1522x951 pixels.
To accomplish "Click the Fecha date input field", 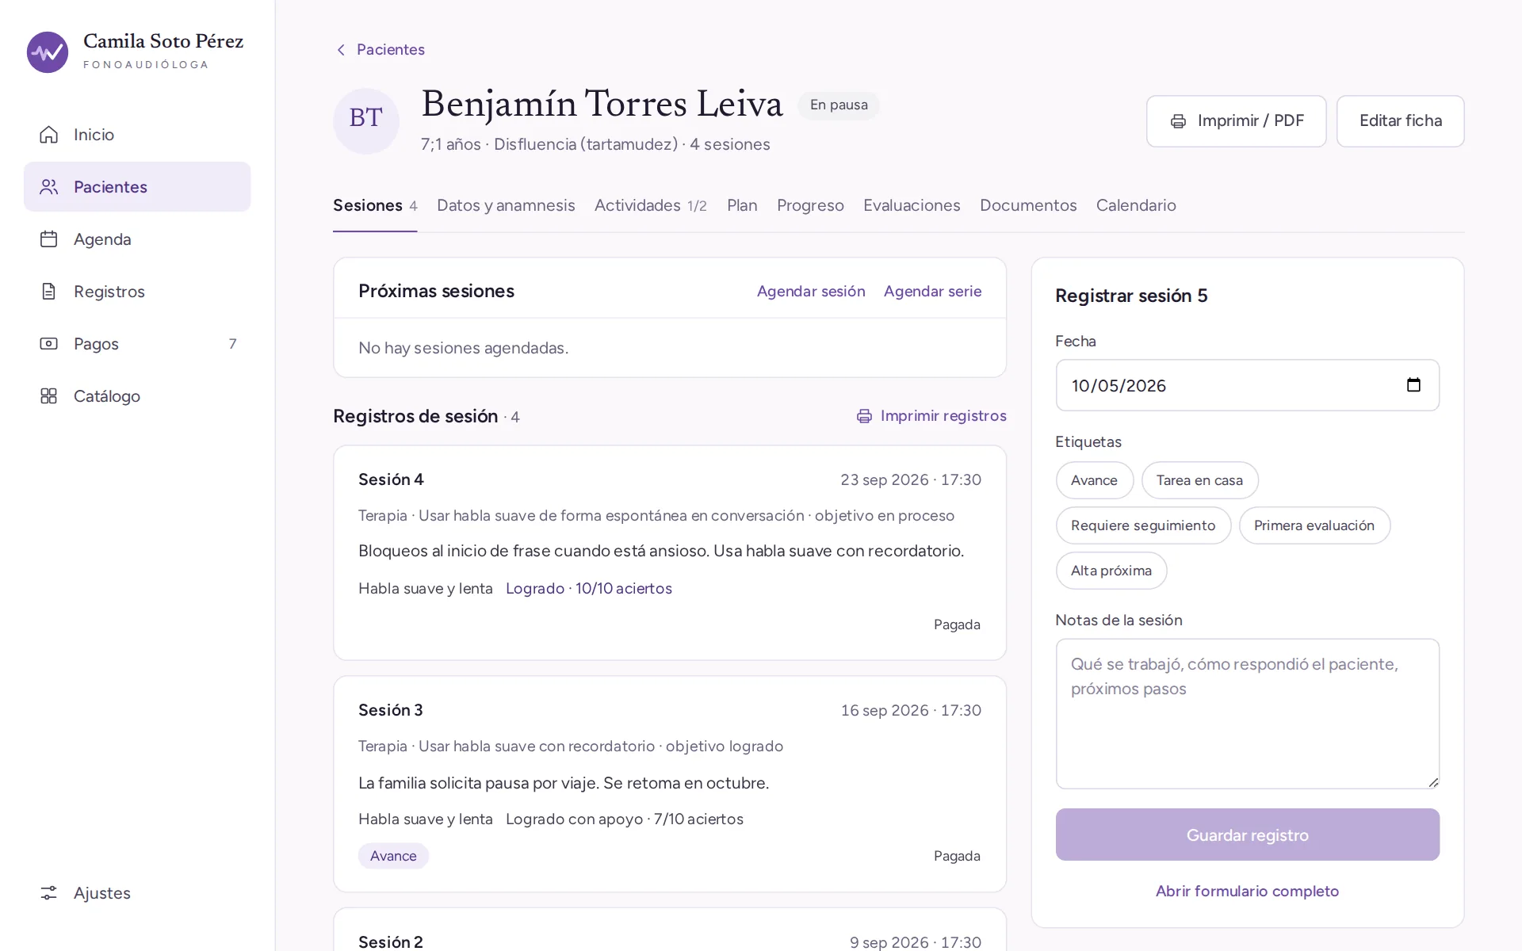I will click(x=1247, y=385).
